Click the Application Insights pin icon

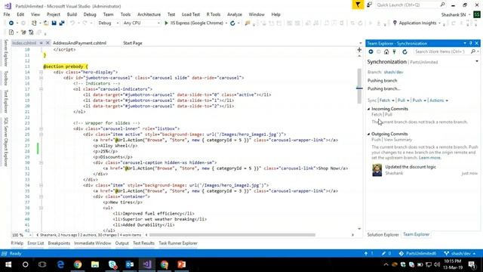395,23
